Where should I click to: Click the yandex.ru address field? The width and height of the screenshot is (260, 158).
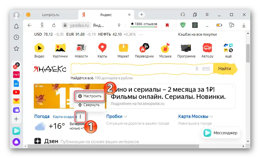(x=79, y=25)
